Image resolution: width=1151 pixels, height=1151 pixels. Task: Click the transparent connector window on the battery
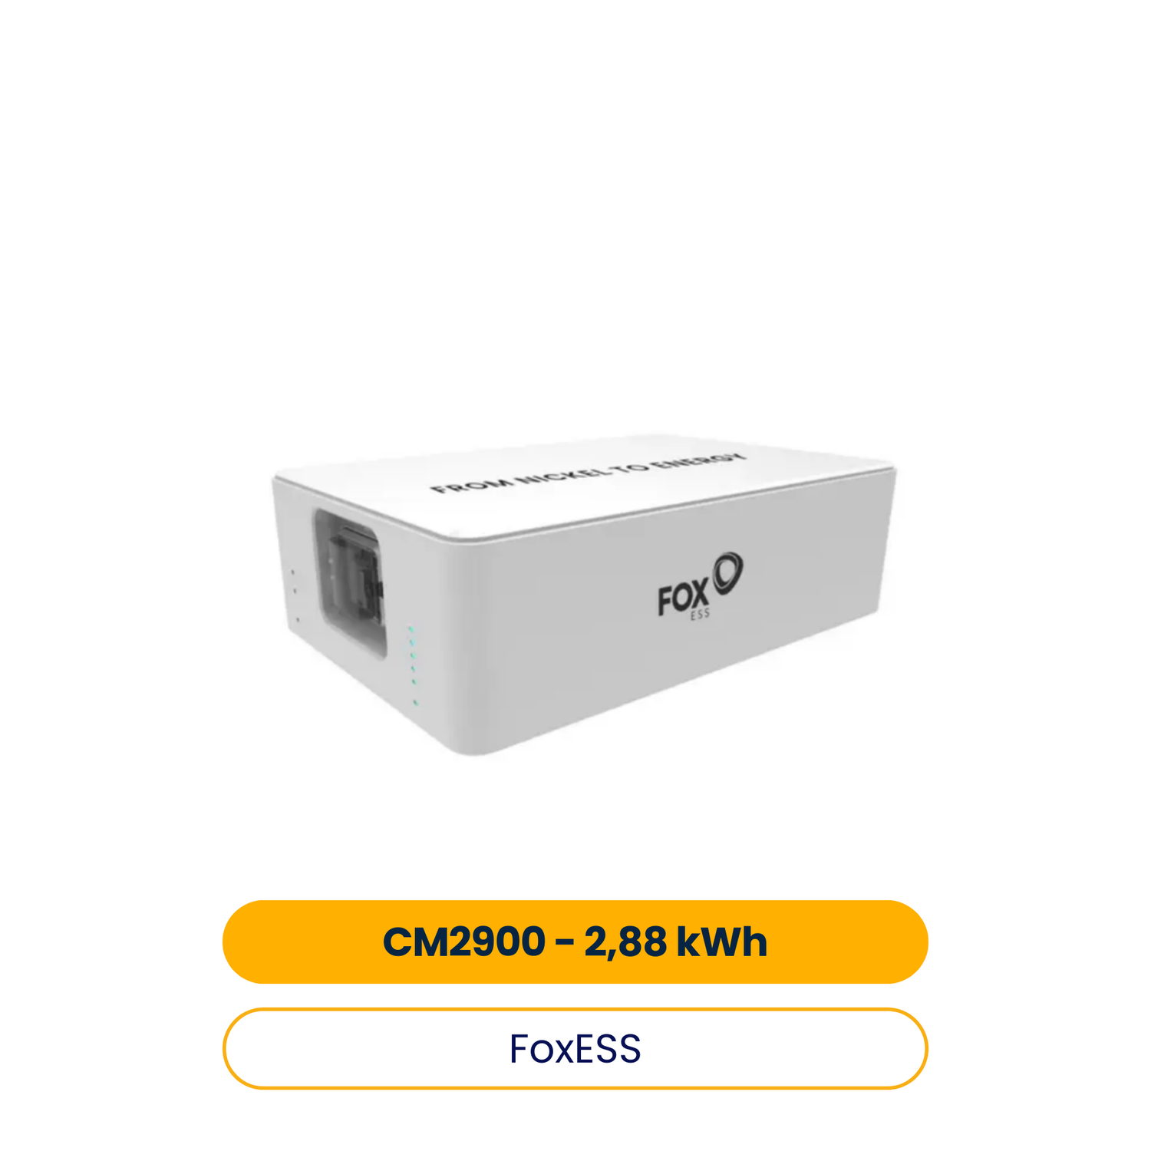click(351, 584)
